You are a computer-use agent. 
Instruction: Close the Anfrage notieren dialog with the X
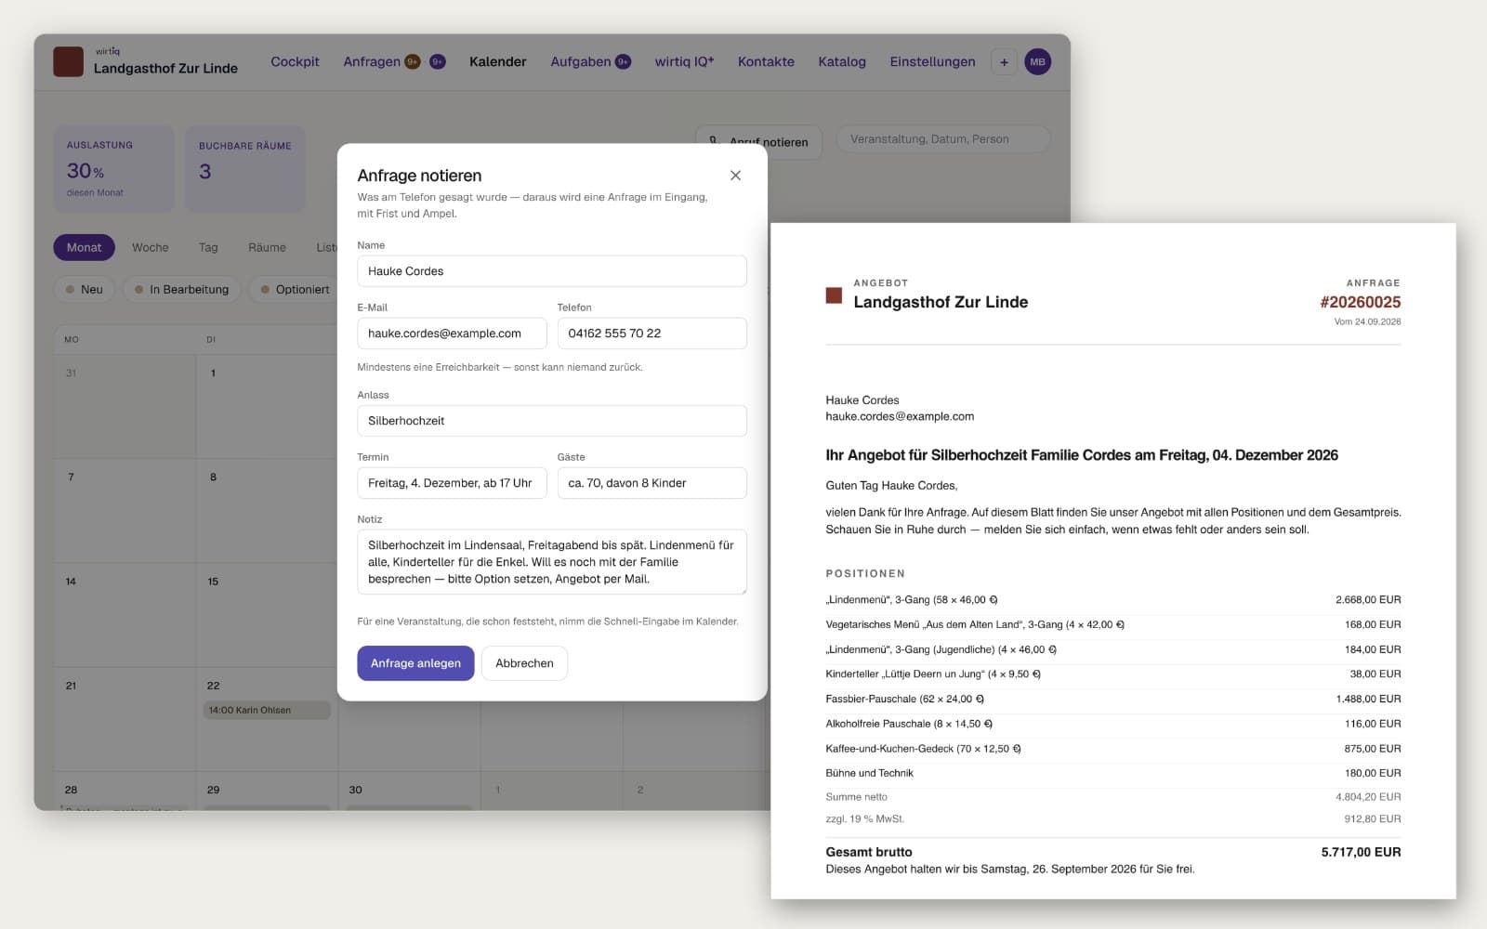(735, 176)
